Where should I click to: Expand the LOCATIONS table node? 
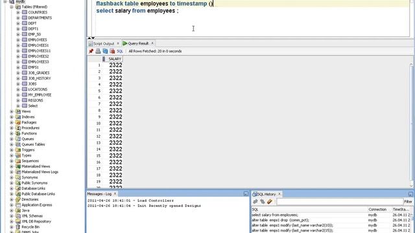pyautogui.click(x=18, y=89)
